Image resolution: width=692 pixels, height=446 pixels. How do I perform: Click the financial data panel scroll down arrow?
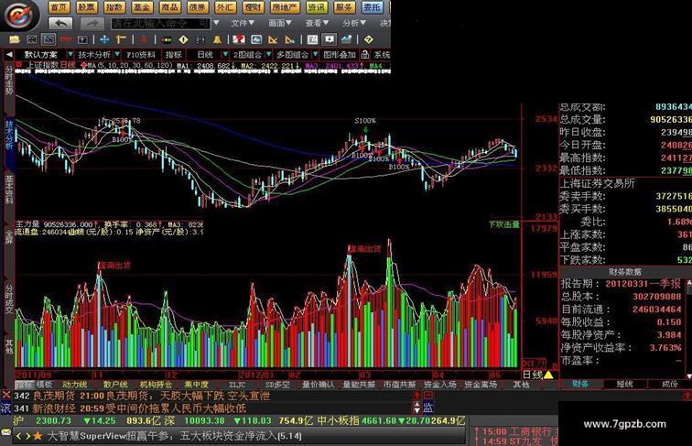[689, 375]
